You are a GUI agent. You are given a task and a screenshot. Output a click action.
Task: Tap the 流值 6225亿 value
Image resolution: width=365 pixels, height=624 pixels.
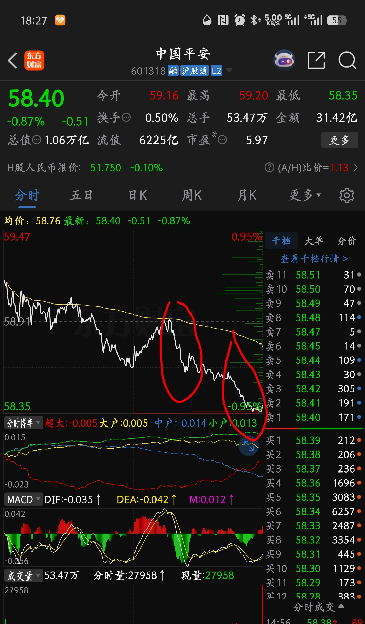point(159,140)
